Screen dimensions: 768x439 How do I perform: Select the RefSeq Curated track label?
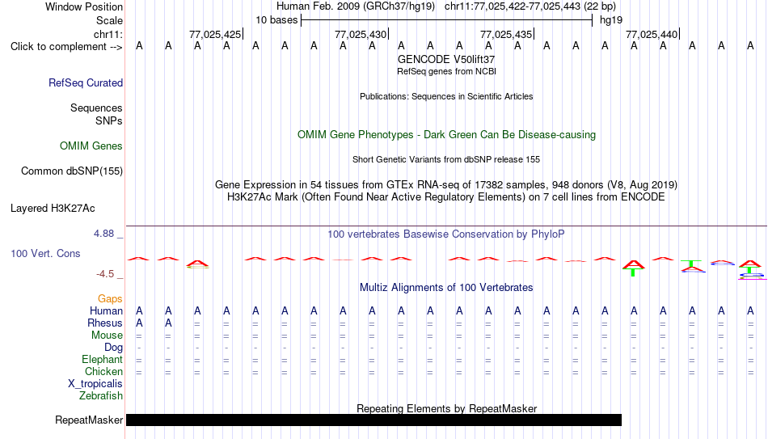pos(86,82)
